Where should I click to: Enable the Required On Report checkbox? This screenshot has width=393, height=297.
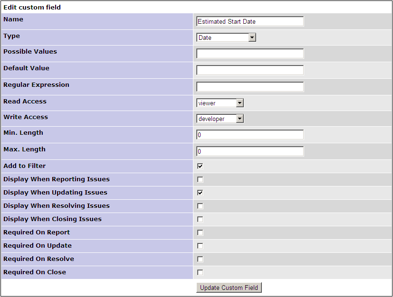pyautogui.click(x=200, y=232)
